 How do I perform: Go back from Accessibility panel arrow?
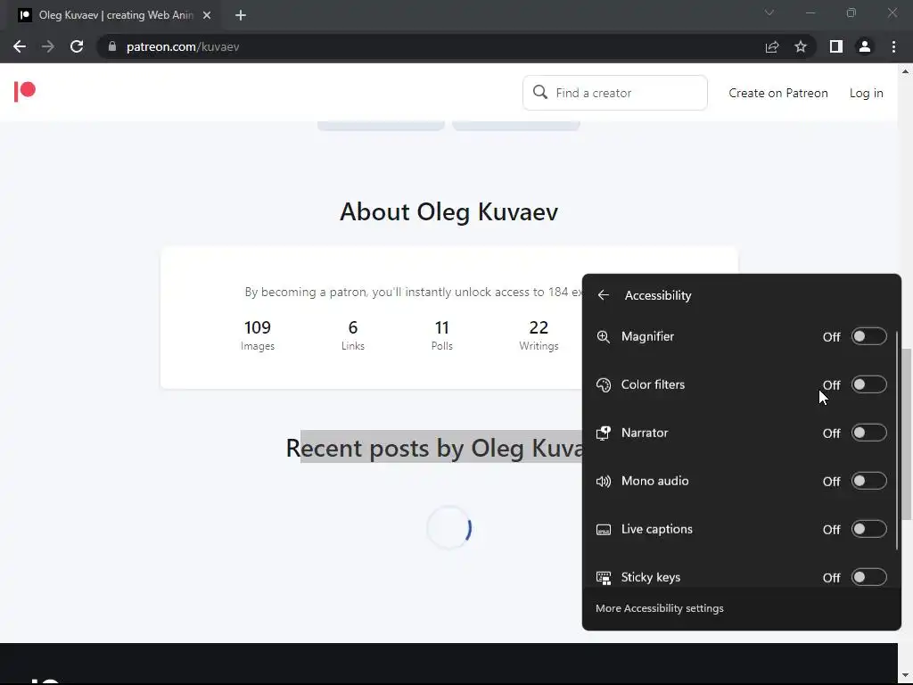[x=604, y=295]
